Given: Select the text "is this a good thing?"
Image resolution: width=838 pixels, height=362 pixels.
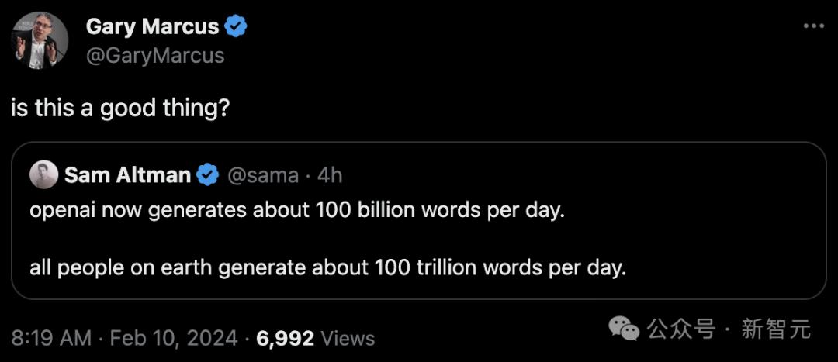Looking at the screenshot, I should 120,108.
